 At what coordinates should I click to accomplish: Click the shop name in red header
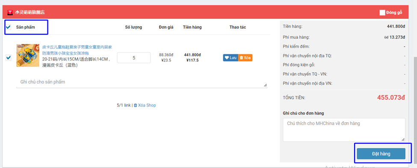pos(30,12)
